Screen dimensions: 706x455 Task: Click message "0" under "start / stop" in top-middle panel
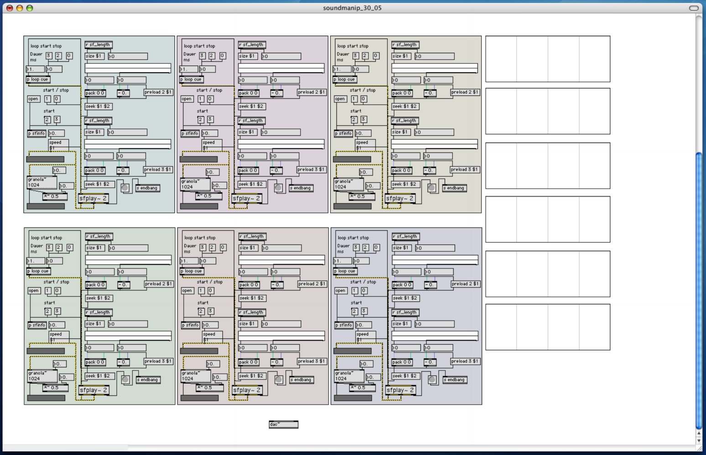coord(210,99)
